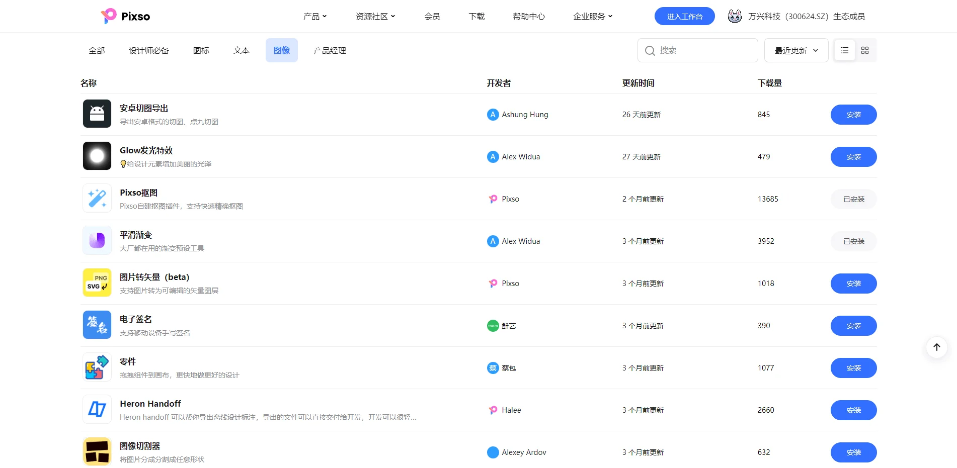Select the Pixso抠图 magic wand icon

pos(97,198)
